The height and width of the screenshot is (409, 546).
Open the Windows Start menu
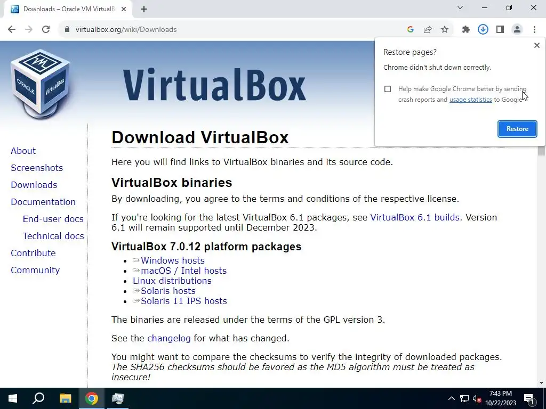(x=13, y=398)
